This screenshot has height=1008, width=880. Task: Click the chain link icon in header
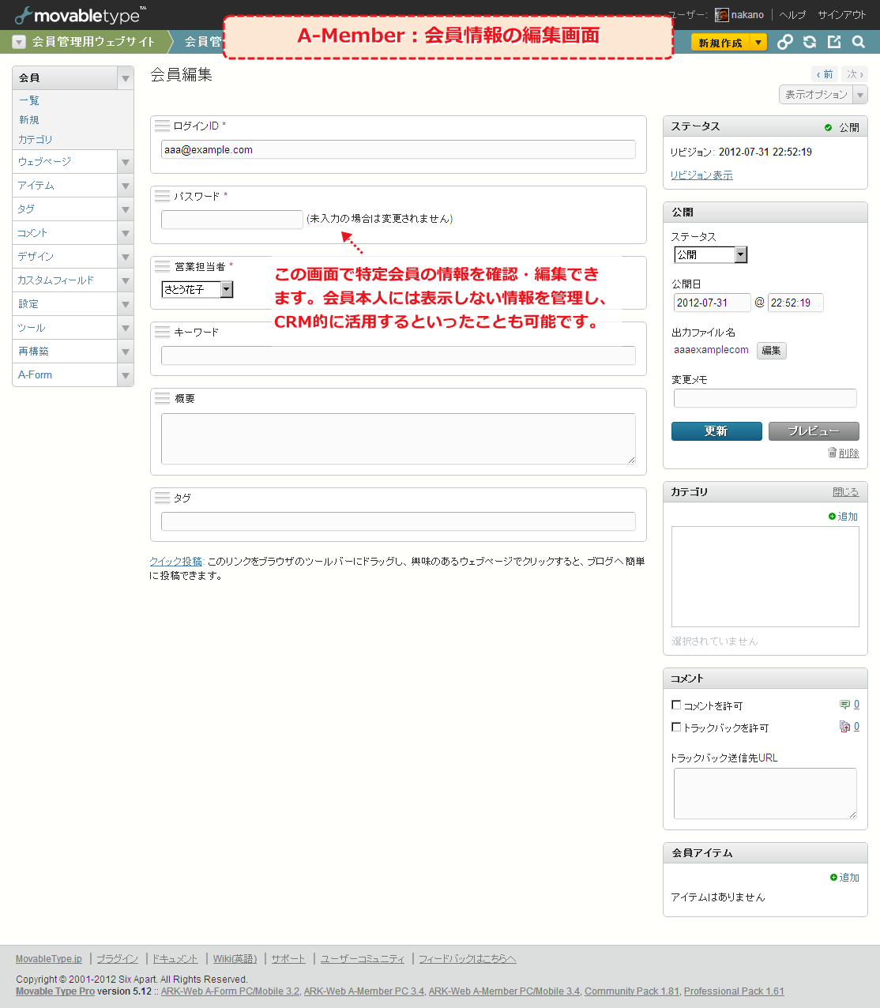pos(784,43)
